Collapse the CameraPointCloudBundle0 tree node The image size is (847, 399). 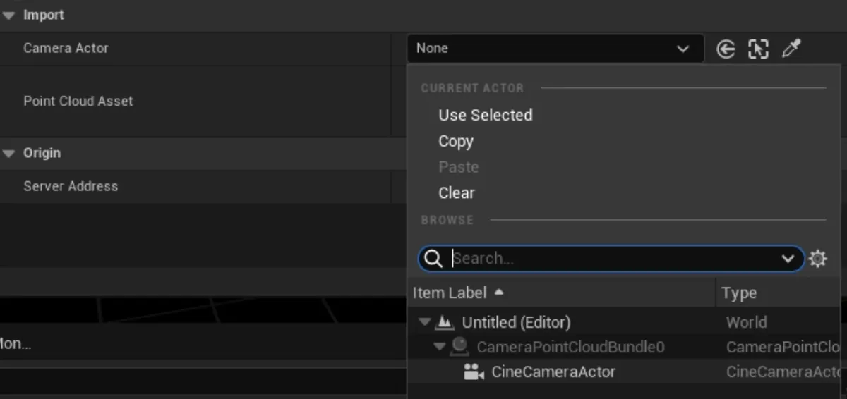(x=439, y=346)
